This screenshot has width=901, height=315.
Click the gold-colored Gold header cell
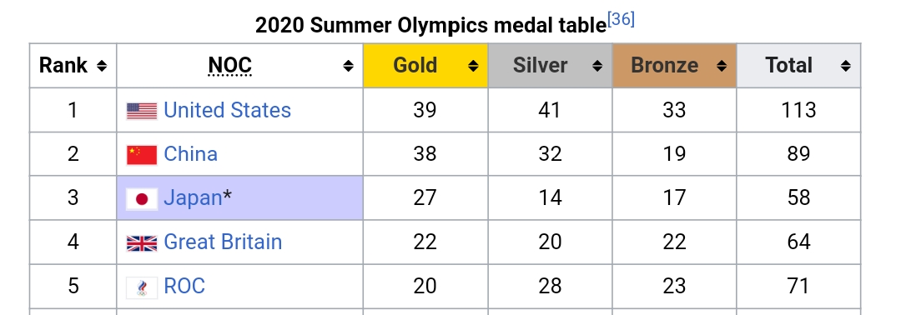[425, 66]
